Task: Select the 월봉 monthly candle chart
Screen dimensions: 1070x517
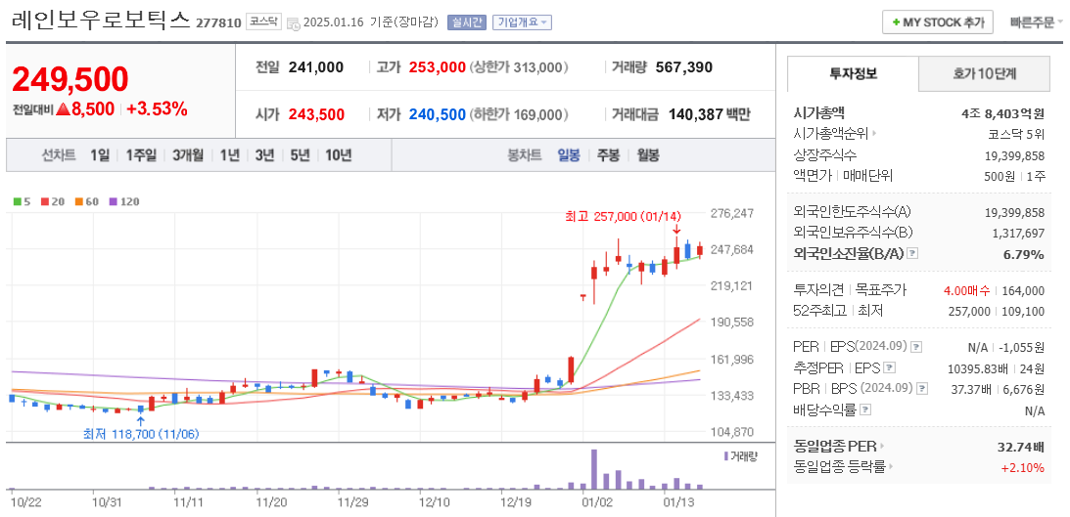Action: (648, 155)
